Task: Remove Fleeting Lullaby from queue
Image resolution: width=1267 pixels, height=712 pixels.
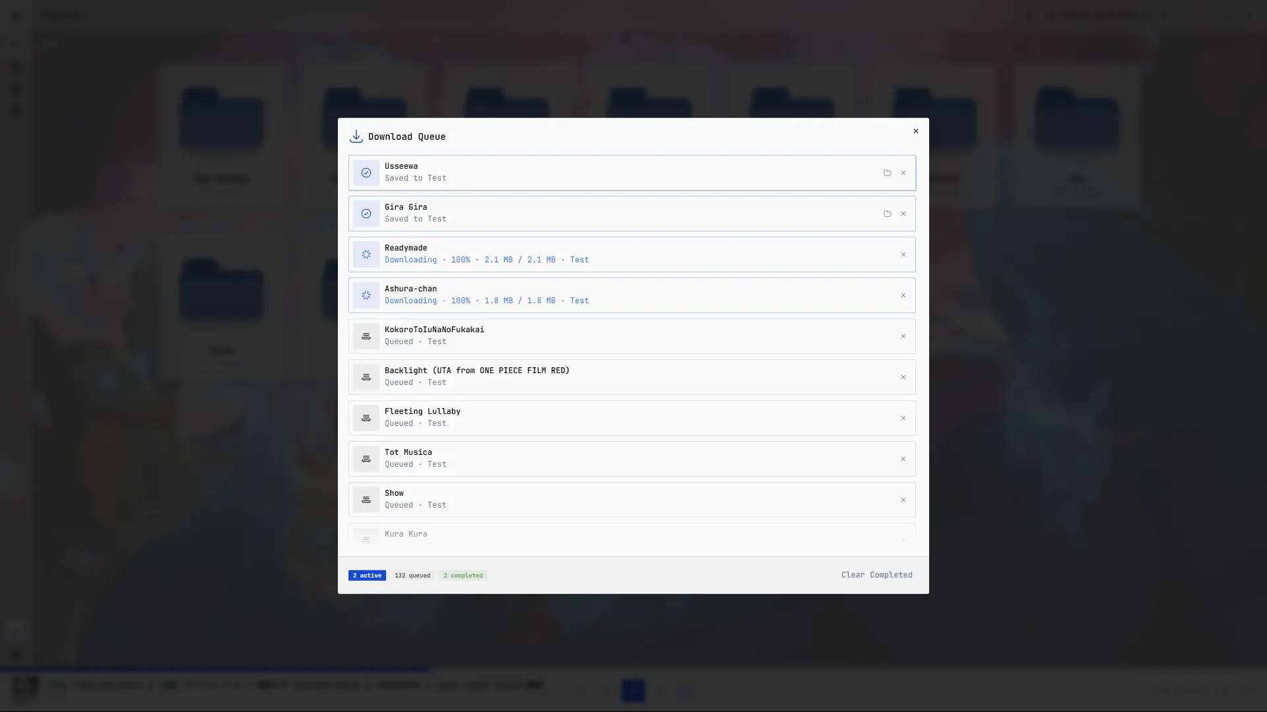Action: pos(903,418)
